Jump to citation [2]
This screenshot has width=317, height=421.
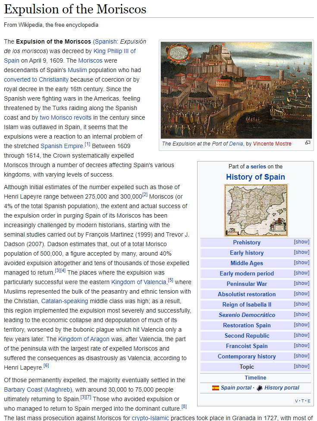145,195
